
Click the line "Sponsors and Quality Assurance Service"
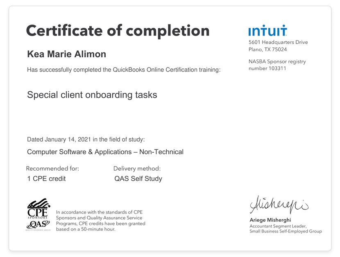pyautogui.click(x=99, y=218)
